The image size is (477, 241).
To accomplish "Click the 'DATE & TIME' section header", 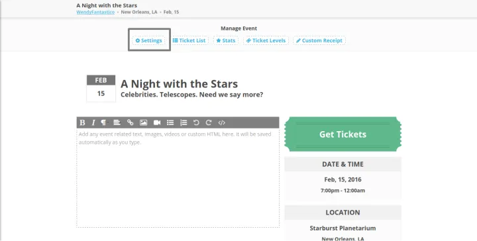I will point(343,164).
